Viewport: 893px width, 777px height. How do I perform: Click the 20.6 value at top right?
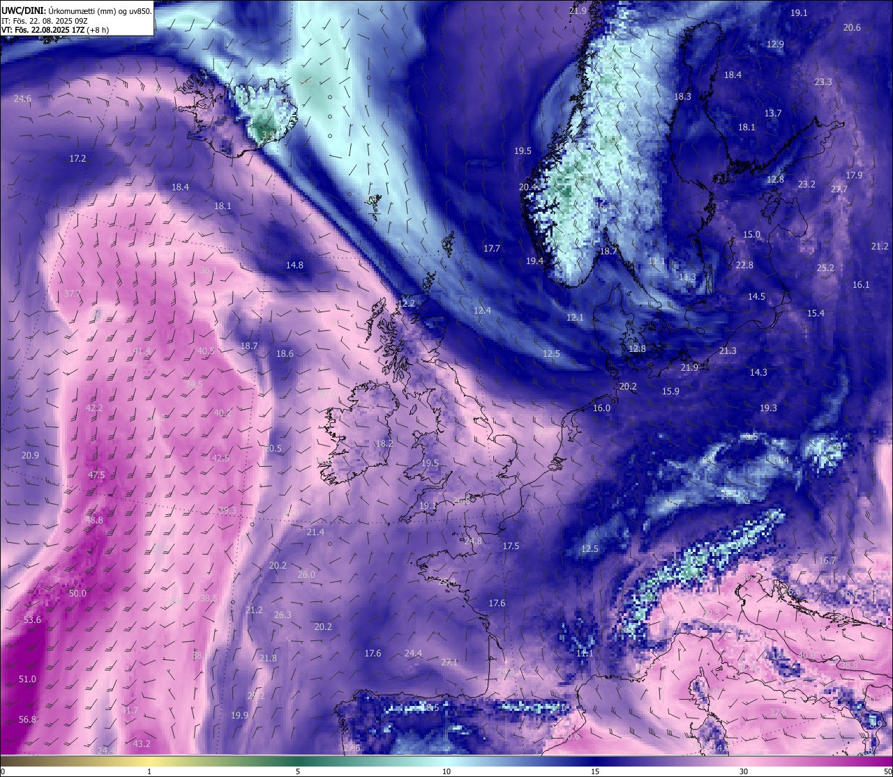(x=852, y=28)
